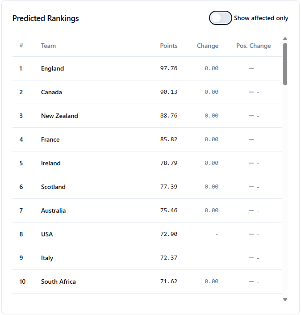
Task: Click the scrollbar up arrow
Action: coord(285,39)
